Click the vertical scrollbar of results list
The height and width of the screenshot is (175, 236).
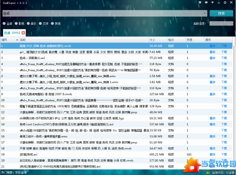click(x=234, y=104)
